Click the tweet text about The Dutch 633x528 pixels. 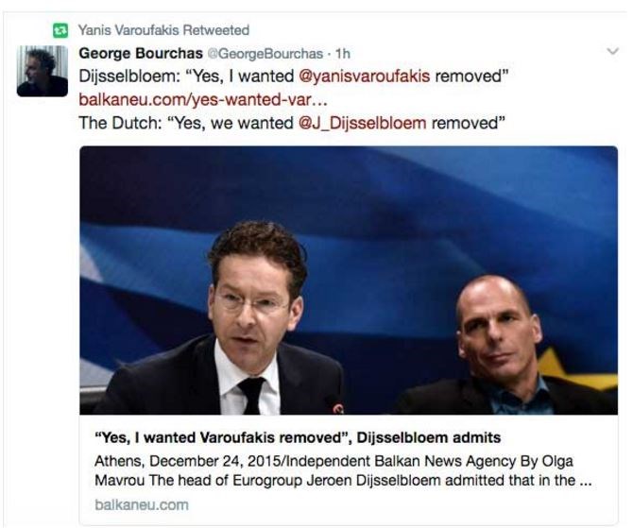coord(292,123)
